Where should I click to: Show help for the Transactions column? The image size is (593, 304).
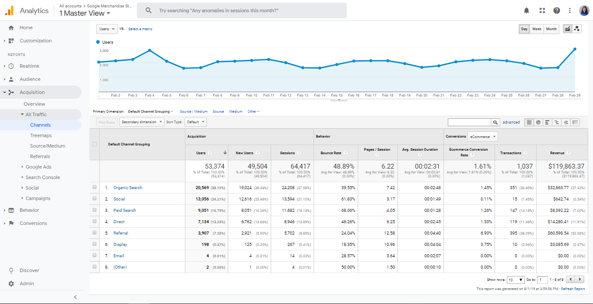526,153
